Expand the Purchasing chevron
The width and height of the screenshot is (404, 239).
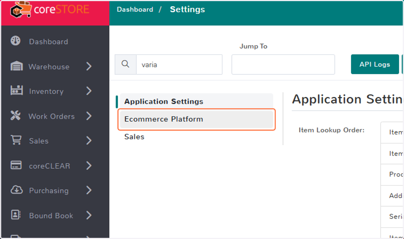tap(89, 190)
